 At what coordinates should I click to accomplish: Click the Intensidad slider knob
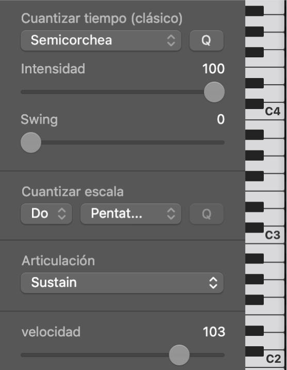pos(214,92)
